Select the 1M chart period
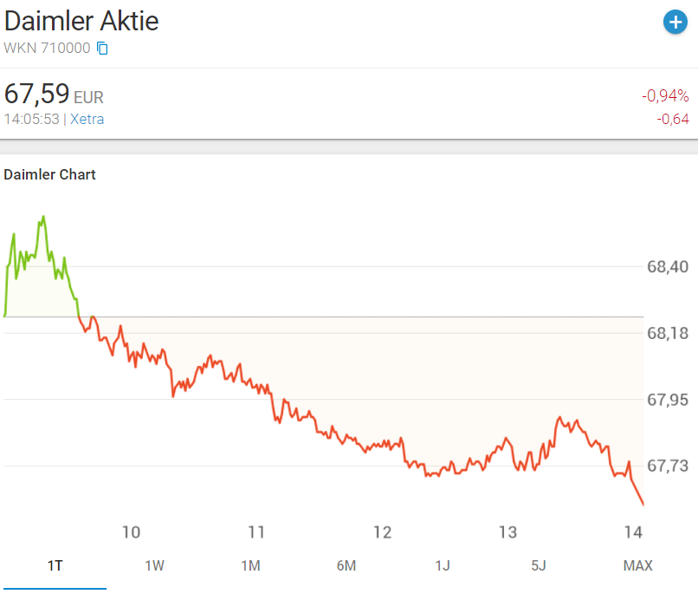This screenshot has height=594, width=698. coord(250,565)
